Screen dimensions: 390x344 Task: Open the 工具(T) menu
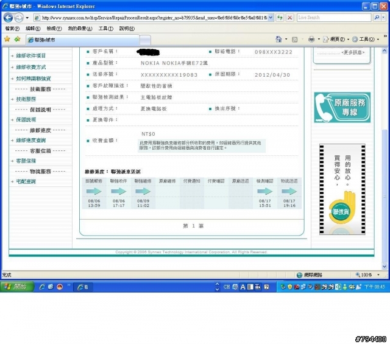(x=105, y=29)
